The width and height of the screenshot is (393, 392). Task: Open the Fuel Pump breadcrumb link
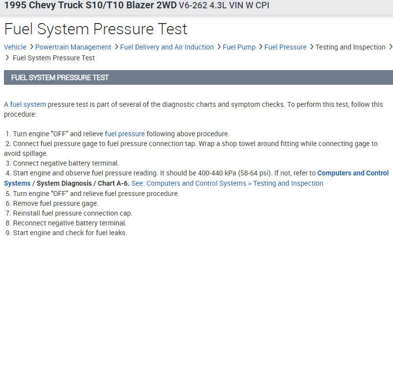239,47
